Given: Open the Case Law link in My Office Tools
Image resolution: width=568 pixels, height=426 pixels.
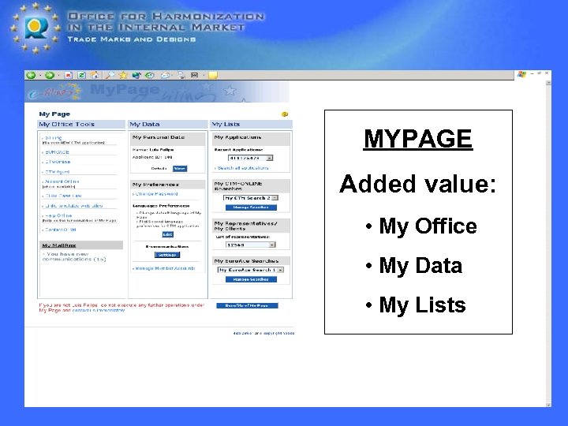Looking at the screenshot, I should pos(63,196).
